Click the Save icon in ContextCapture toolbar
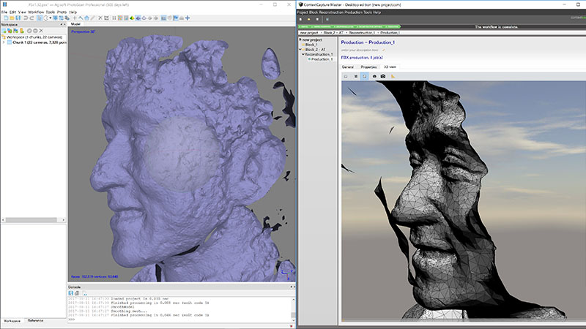 (317, 20)
